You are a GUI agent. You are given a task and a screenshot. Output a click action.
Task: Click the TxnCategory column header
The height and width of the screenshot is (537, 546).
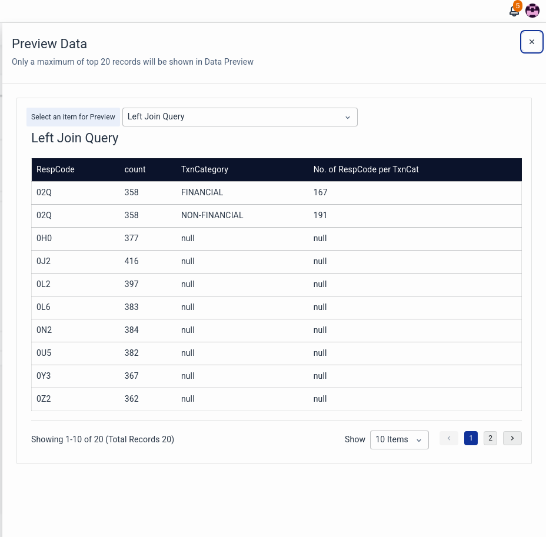(x=204, y=169)
